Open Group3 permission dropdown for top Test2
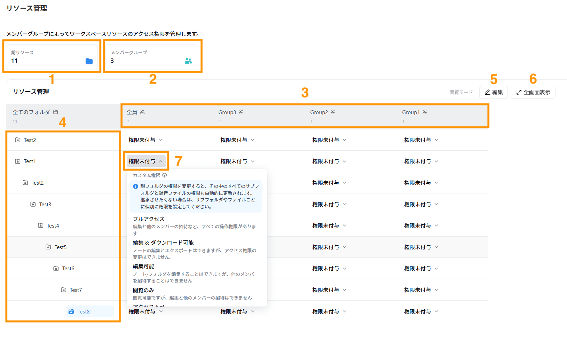The image size is (567, 350). (238, 140)
